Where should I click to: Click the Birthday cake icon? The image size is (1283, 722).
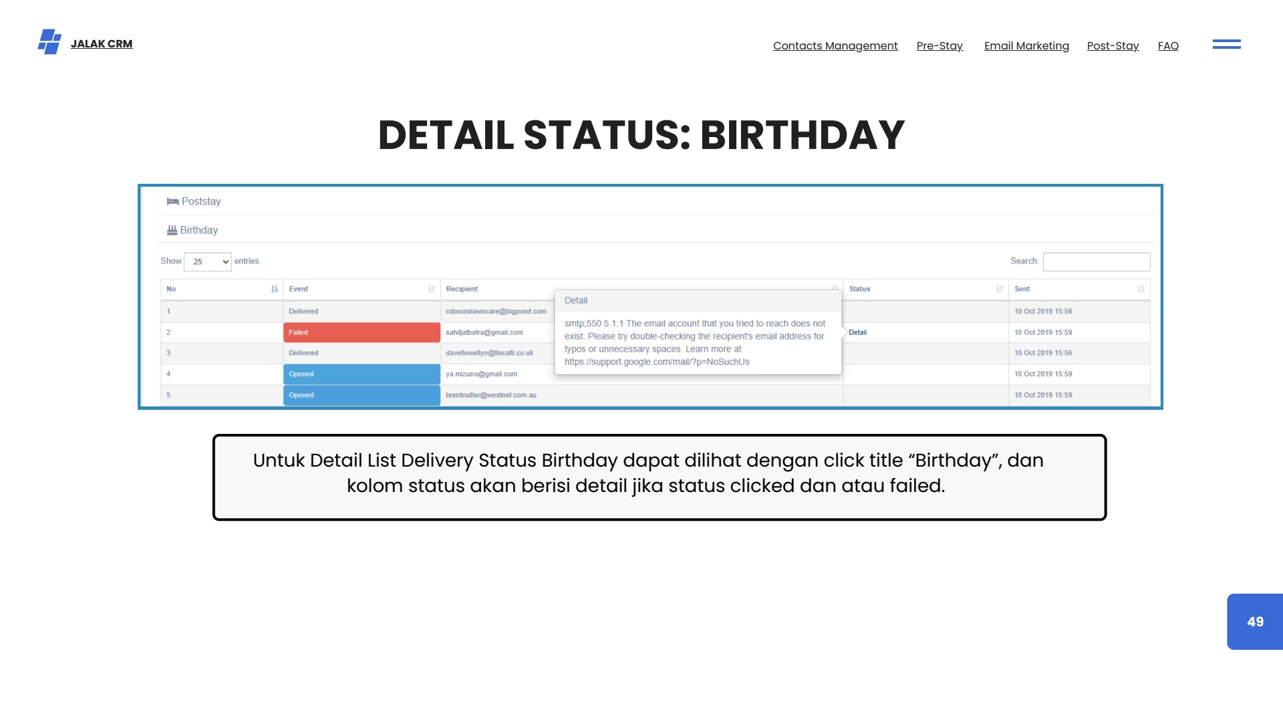(172, 230)
